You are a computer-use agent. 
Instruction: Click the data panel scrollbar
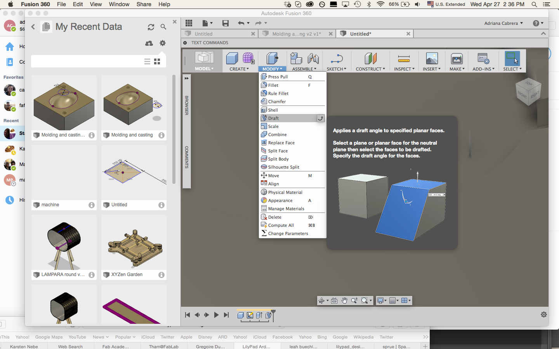[174, 130]
